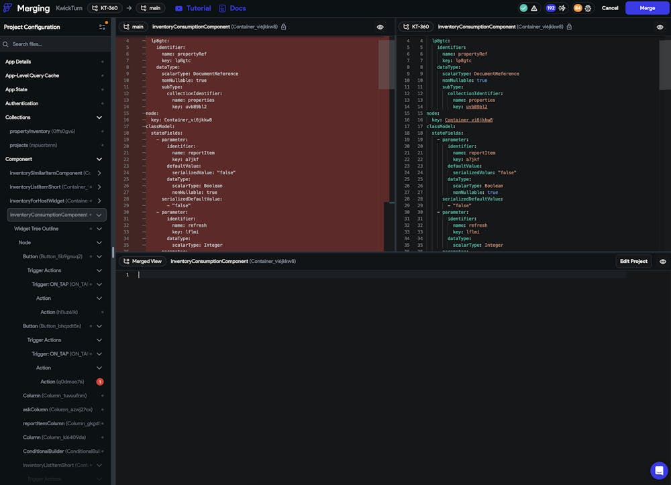Screen dimensions: 671x485
Task: Click the Tutorial video camera icon
Action: (x=178, y=8)
